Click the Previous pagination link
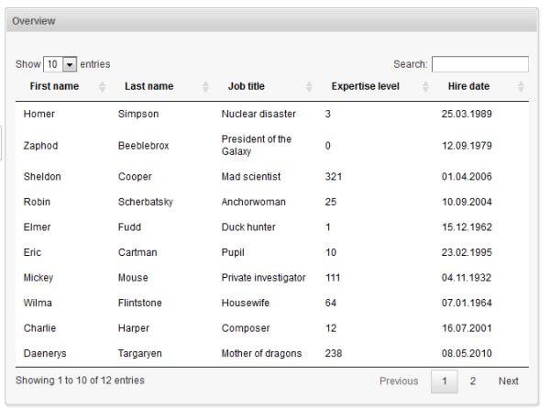 (x=399, y=381)
